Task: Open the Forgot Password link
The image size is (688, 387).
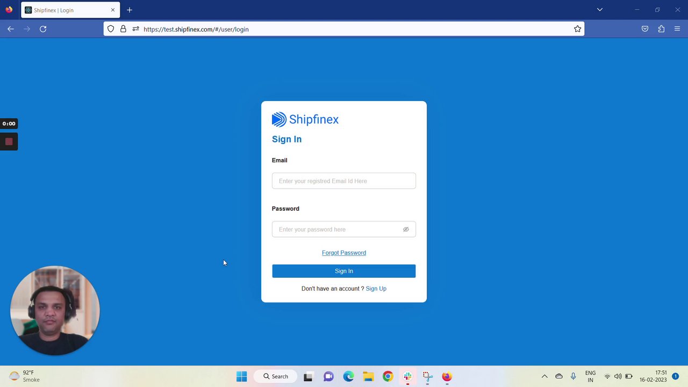Action: pyautogui.click(x=344, y=253)
